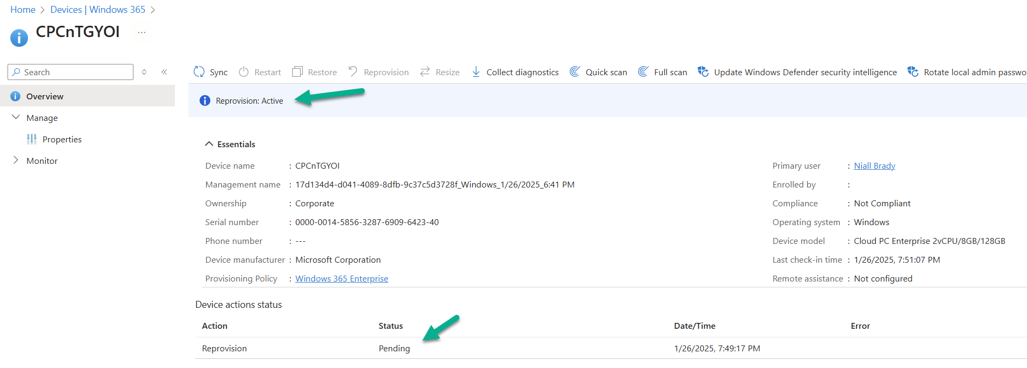Click the Rotate local admin password icon
This screenshot has height=368, width=1027.
coord(913,71)
